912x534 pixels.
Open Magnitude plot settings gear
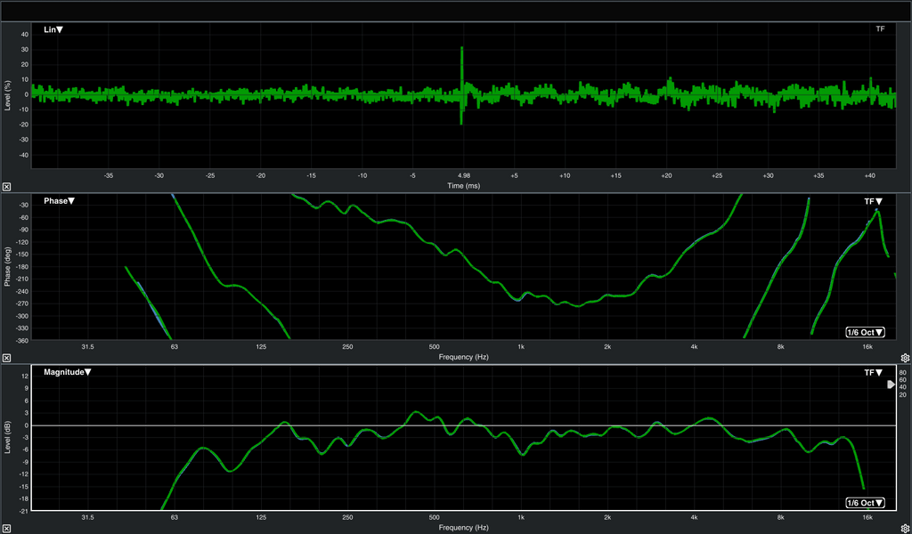[905, 528]
